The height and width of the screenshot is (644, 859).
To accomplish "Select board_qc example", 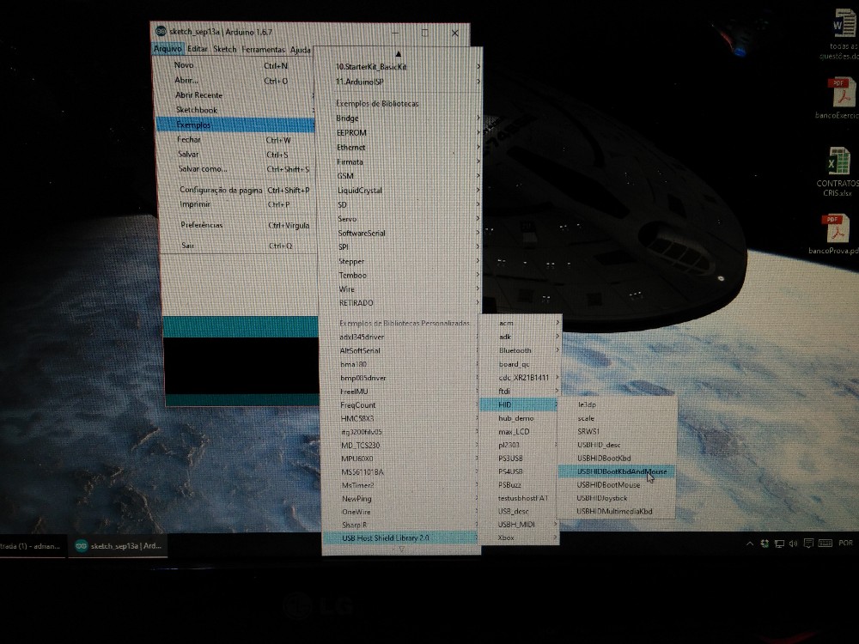I will click(x=520, y=364).
